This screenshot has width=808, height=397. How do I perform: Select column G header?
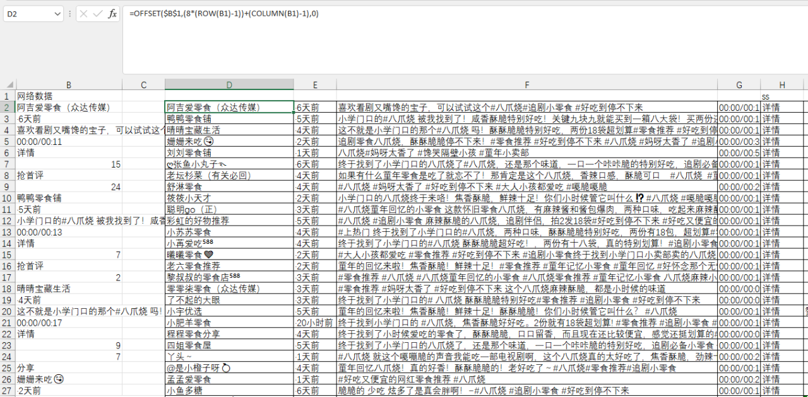click(739, 85)
